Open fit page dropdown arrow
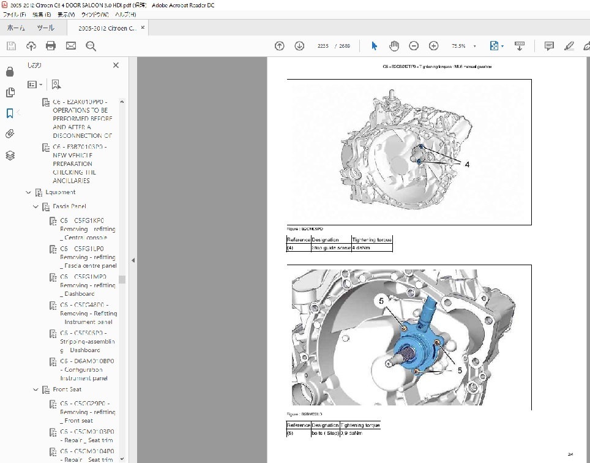 502,46
